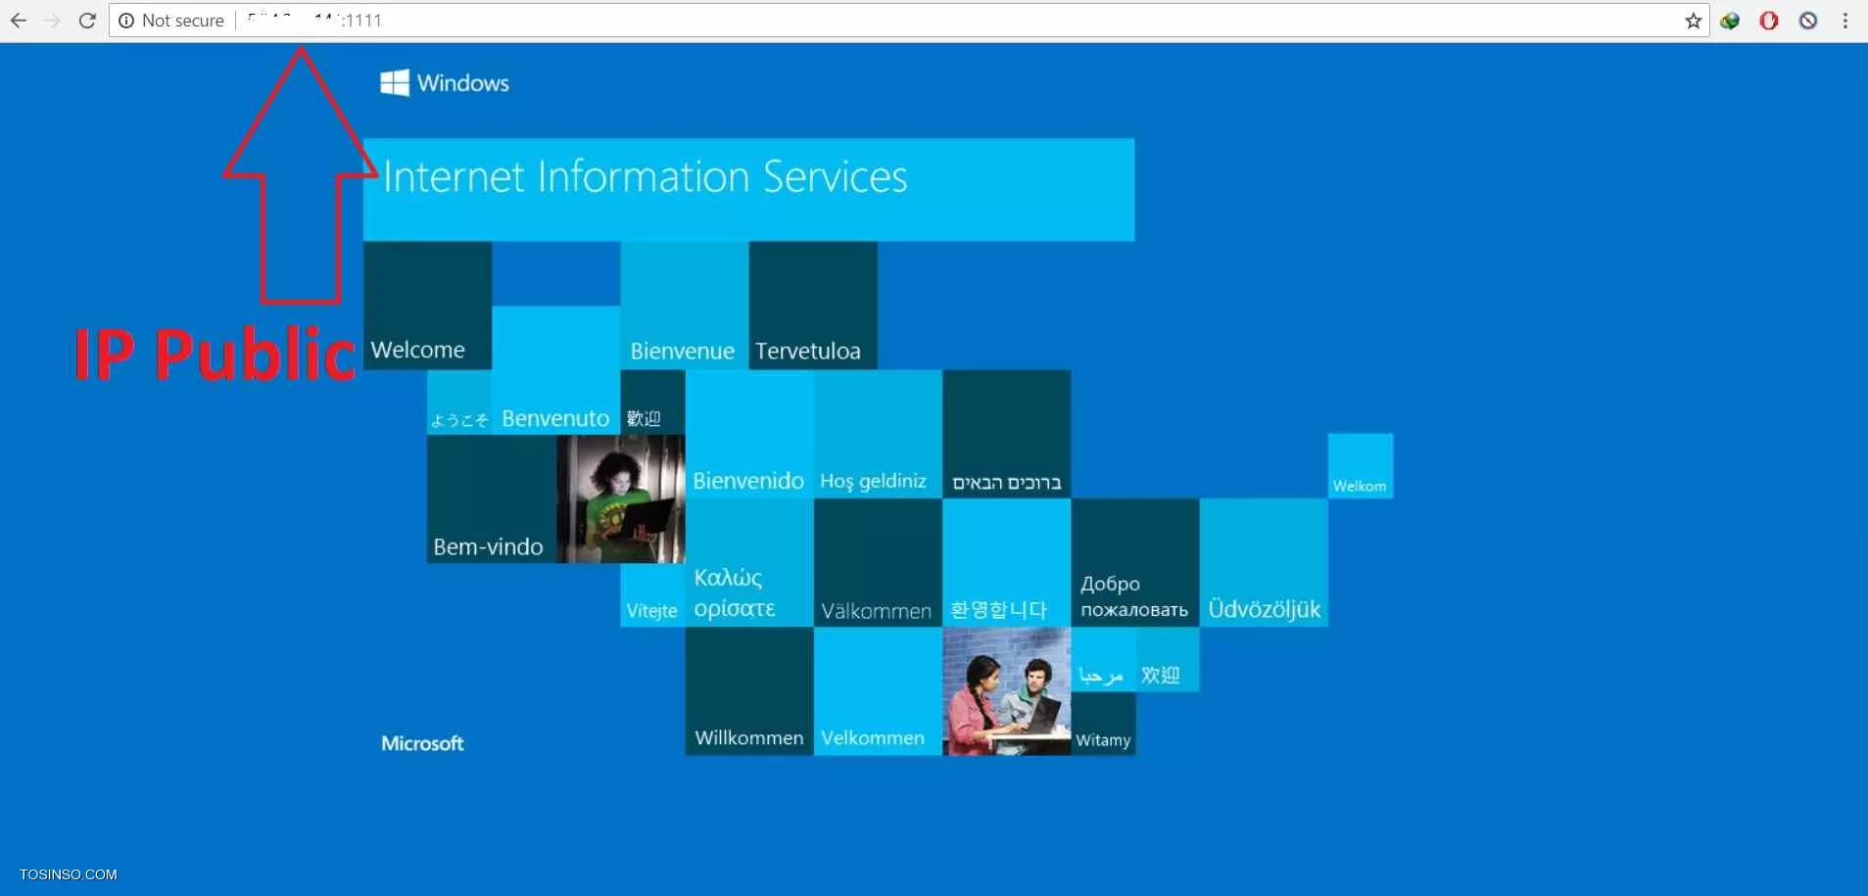Viewport: 1868px width, 896px height.
Task: Click the Üdvözöljük tile
Action: pyautogui.click(x=1264, y=562)
